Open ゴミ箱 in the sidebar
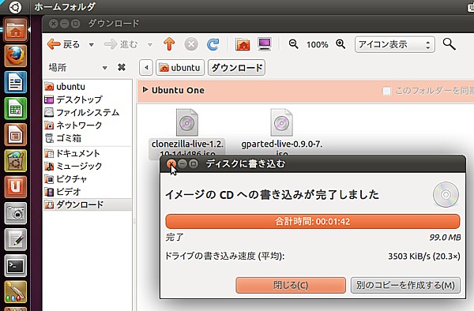Image resolution: width=474 pixels, height=311 pixels. coord(88,138)
